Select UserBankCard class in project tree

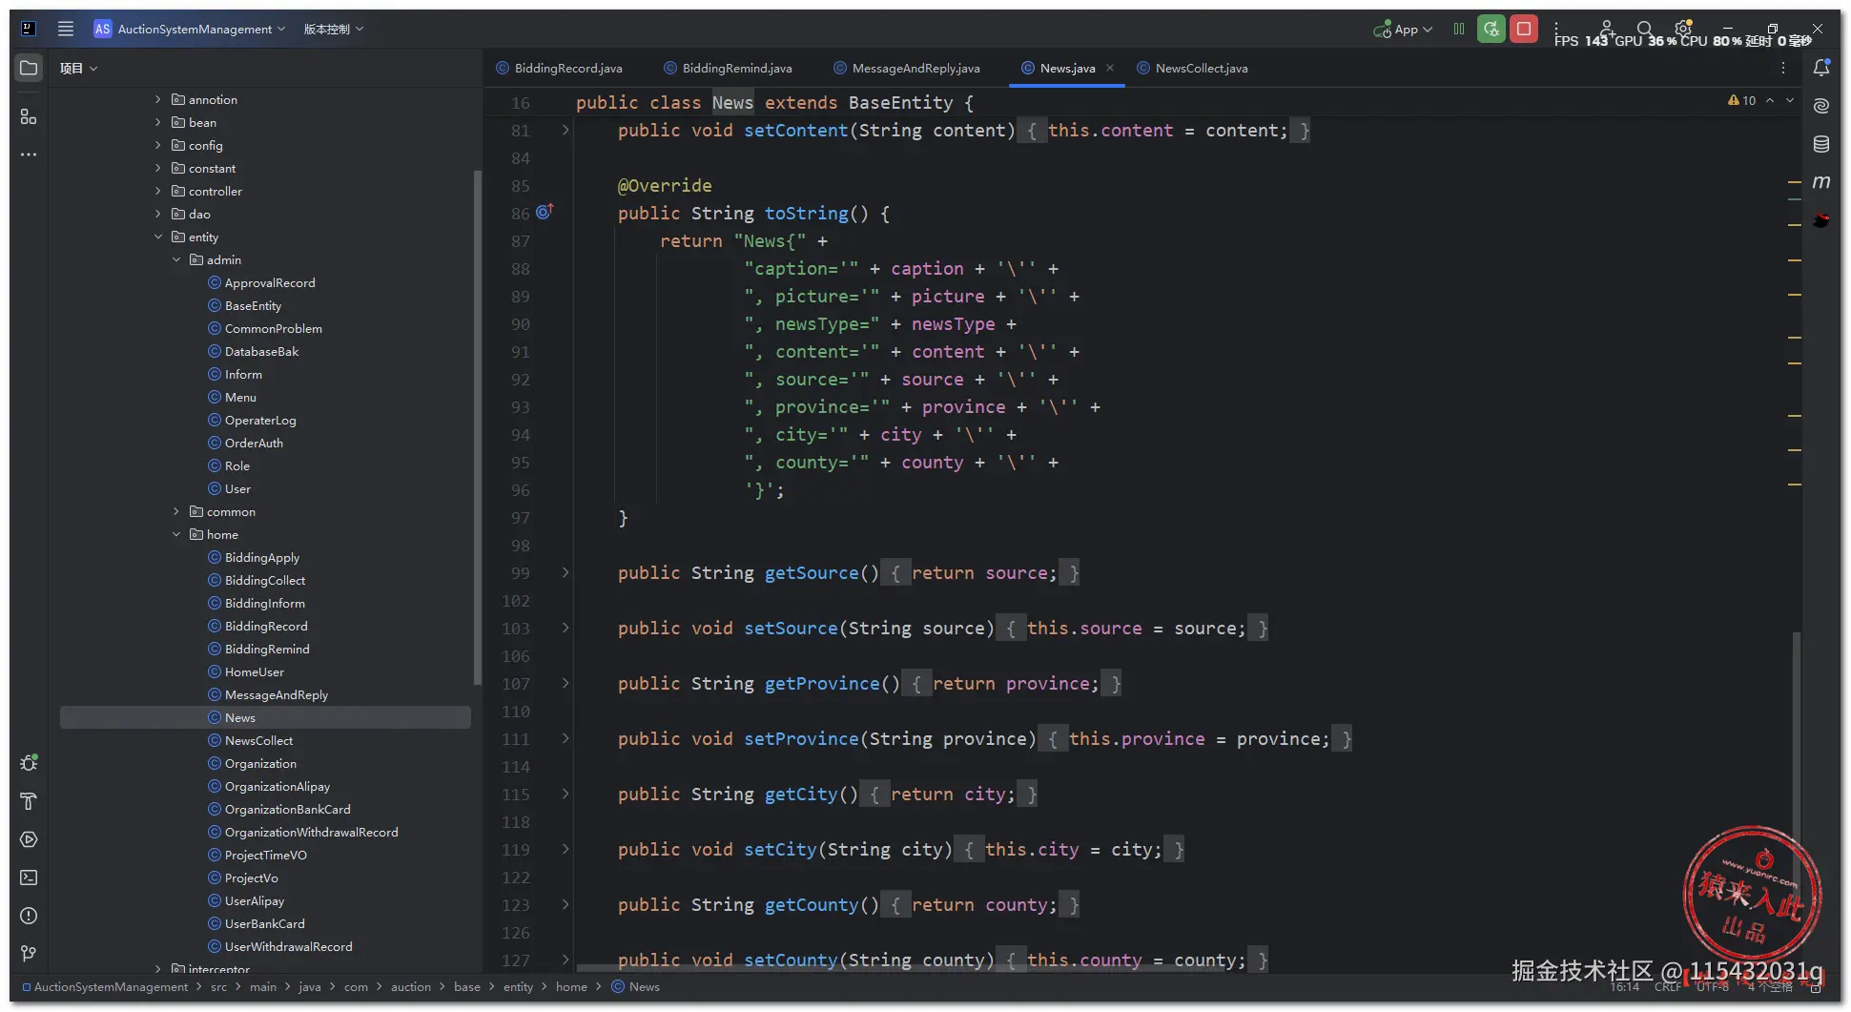[x=264, y=923]
